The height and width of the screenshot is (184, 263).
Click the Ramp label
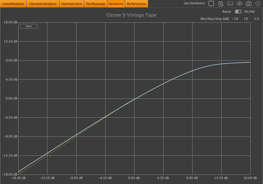point(227,12)
